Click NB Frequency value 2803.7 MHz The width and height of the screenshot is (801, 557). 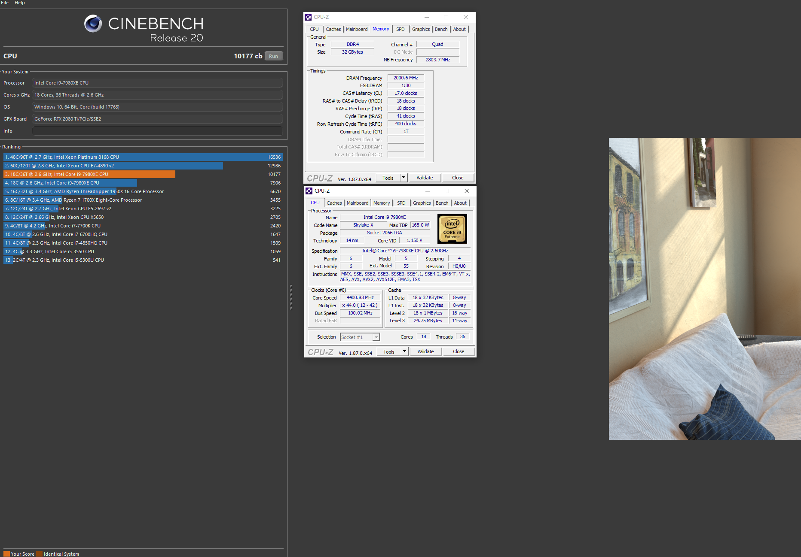pos(438,60)
